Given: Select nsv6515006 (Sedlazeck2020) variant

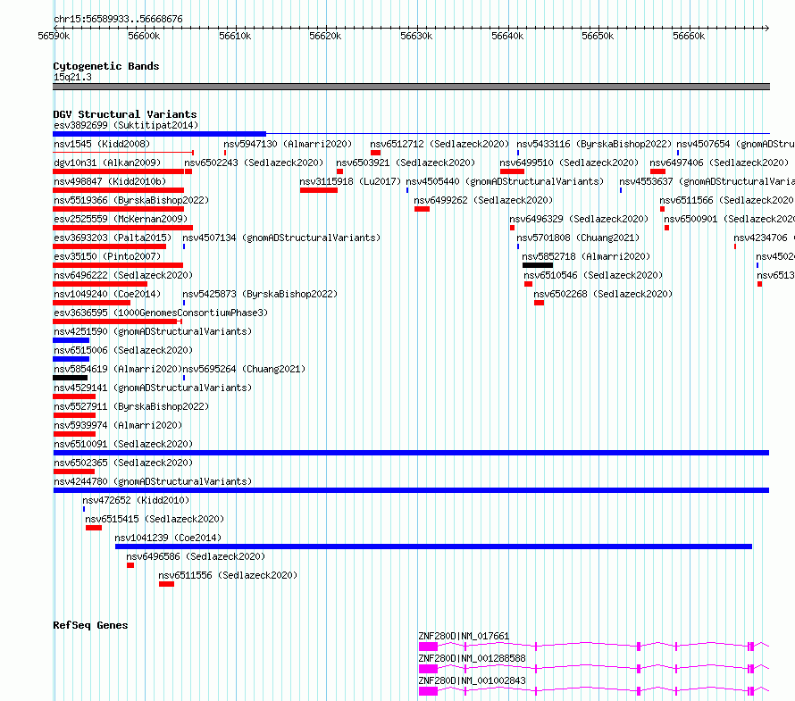Looking at the screenshot, I should click(123, 350).
